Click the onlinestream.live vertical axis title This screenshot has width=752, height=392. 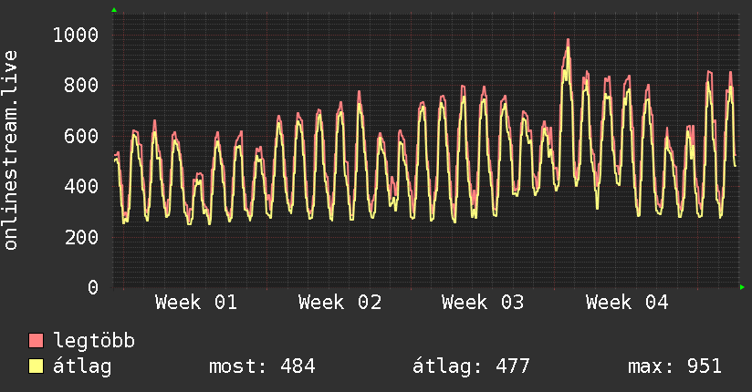coord(10,150)
